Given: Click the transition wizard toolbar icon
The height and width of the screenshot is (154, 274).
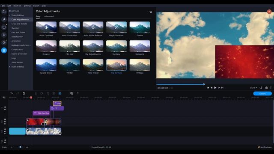Looking at the screenshot, I should pos(71,93).
